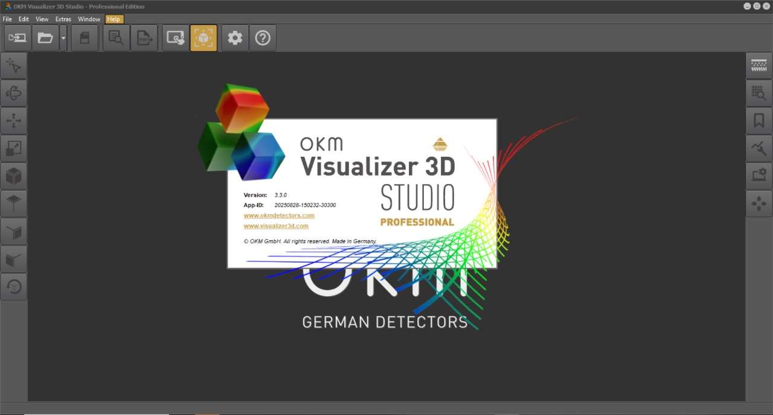Select the scale/zoom tool in sidebar
This screenshot has height=415, width=773.
pyautogui.click(x=13, y=148)
